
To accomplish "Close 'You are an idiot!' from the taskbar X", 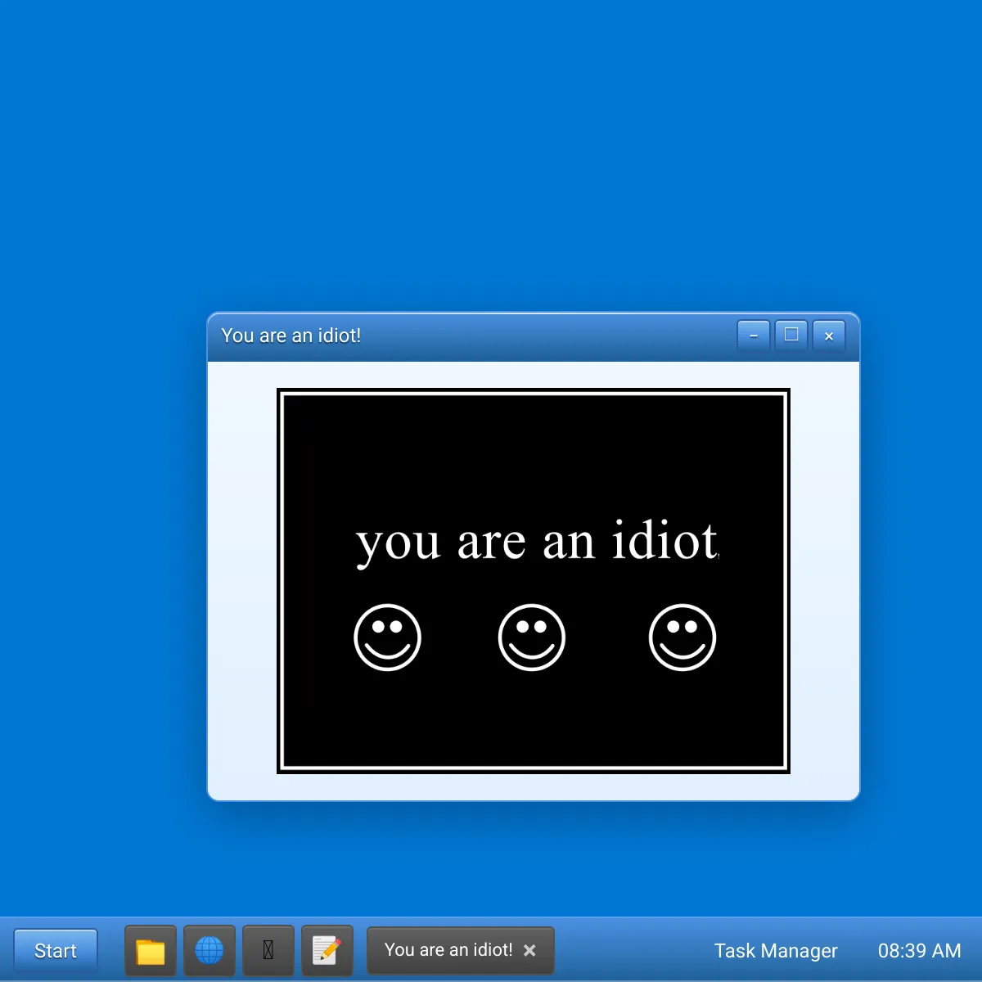I will [529, 950].
